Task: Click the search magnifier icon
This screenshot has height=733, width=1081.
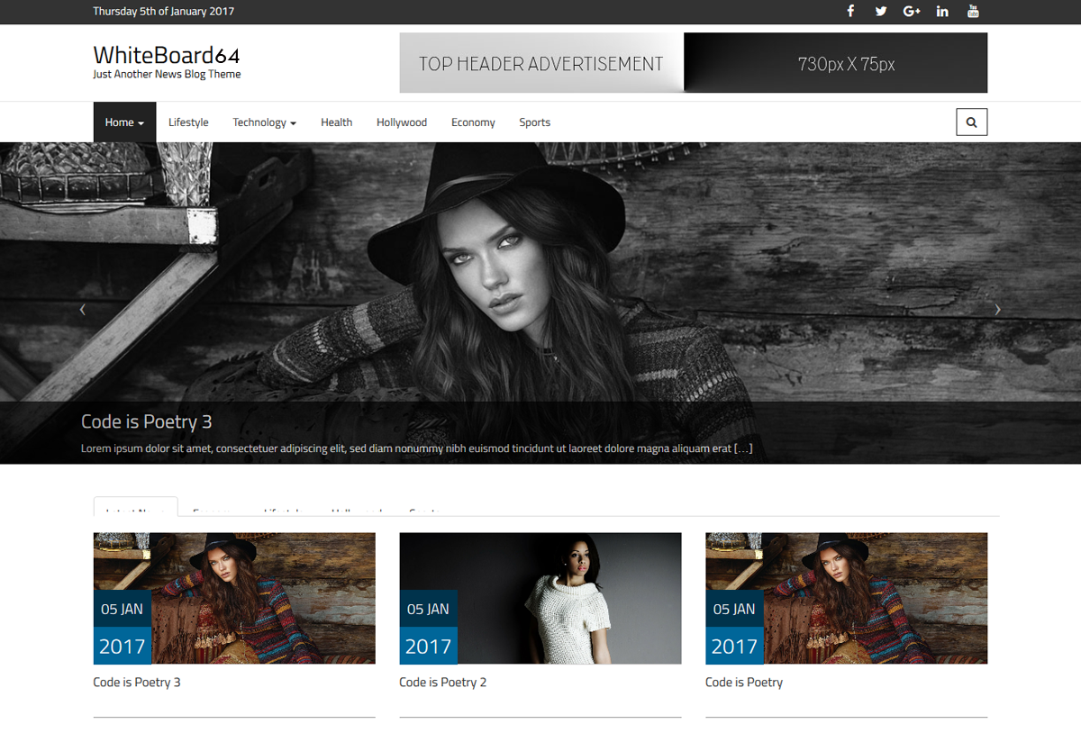Action: click(x=971, y=122)
